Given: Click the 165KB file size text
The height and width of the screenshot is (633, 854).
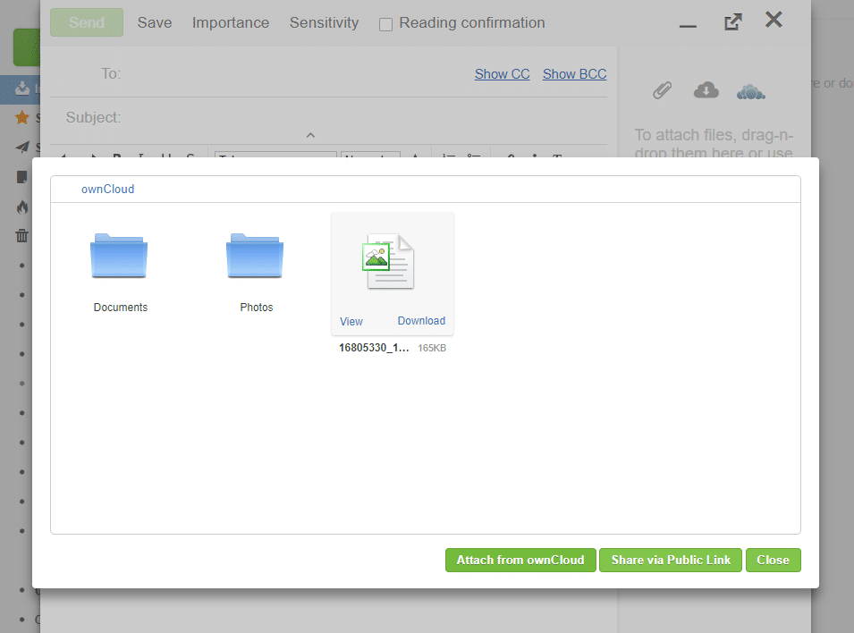Looking at the screenshot, I should coord(432,348).
